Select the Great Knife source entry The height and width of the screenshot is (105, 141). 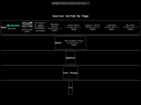74,27
